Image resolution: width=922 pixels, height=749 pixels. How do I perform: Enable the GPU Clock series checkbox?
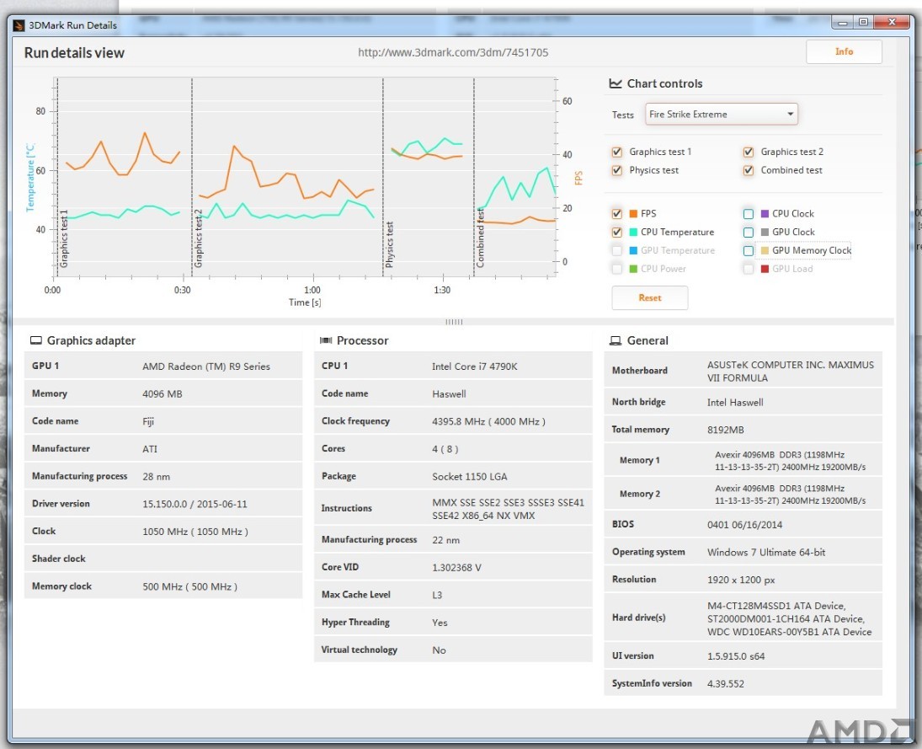click(x=749, y=232)
